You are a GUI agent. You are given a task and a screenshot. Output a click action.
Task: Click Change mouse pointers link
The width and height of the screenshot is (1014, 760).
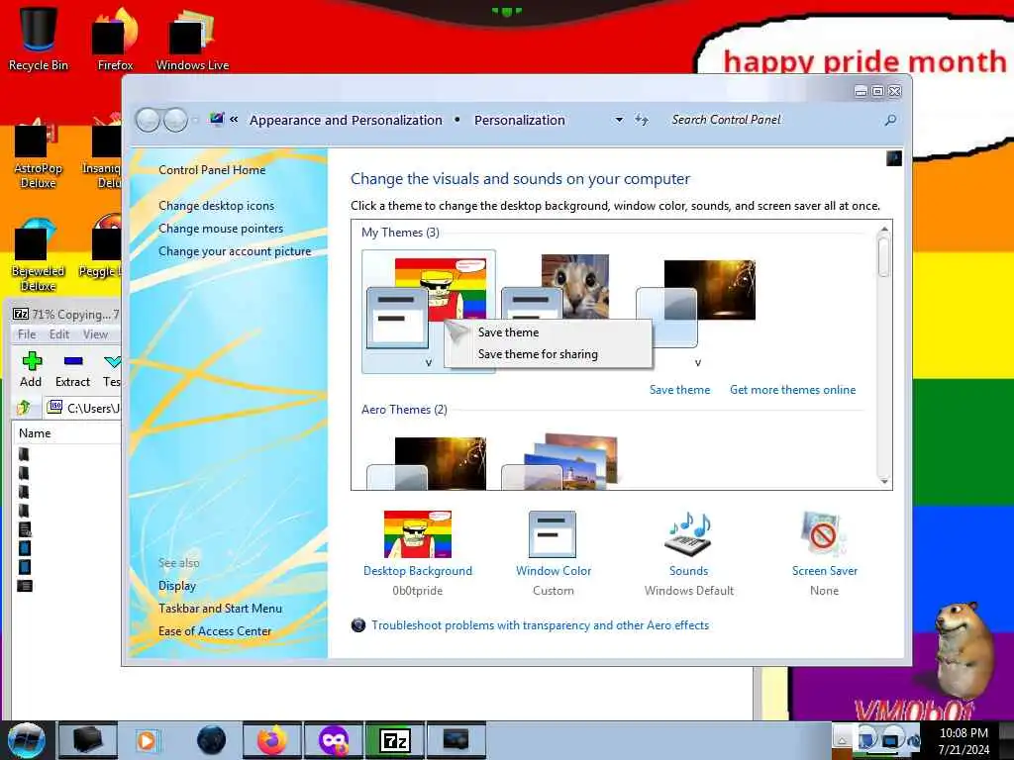(x=221, y=229)
